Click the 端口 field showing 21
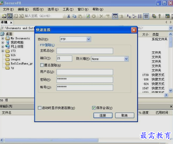173x144 pixels. (x=64, y=59)
